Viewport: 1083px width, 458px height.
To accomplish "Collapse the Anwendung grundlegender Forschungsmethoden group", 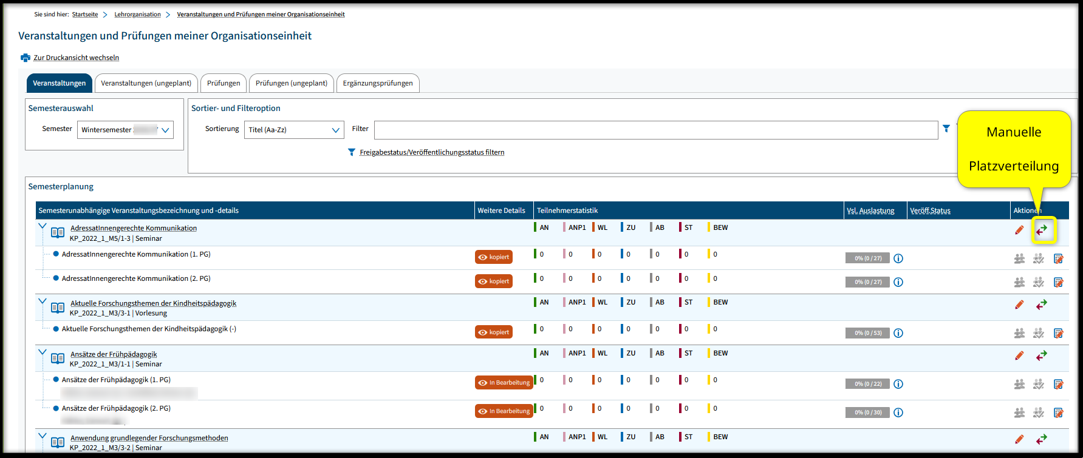I will tap(43, 436).
